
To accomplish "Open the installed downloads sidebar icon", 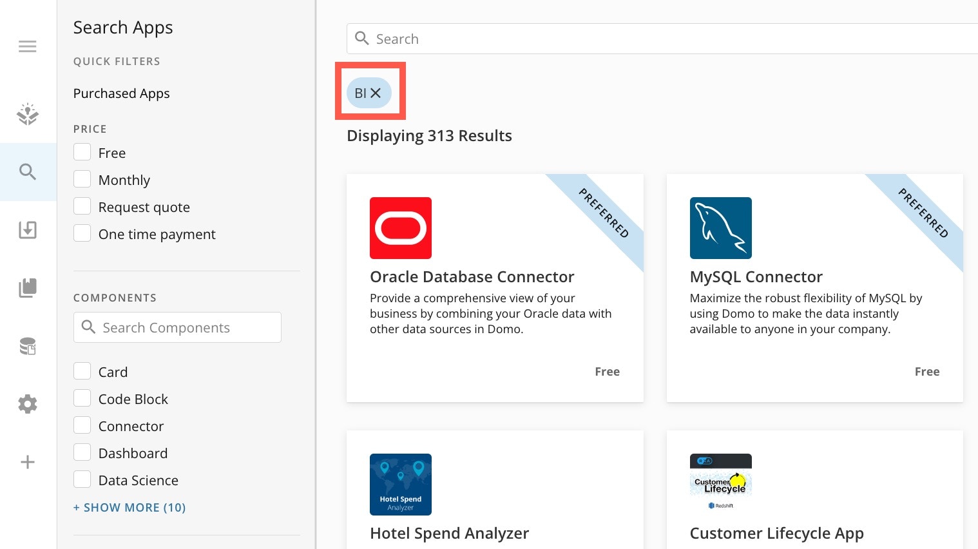I will pos(28,230).
